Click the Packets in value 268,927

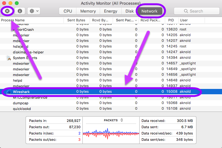click(74, 121)
